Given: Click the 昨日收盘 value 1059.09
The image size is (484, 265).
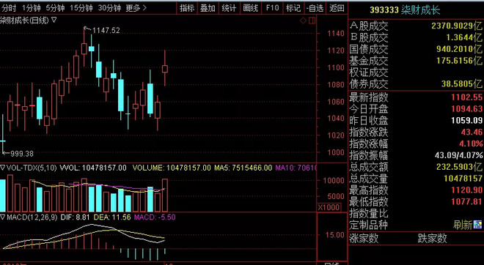Looking at the screenshot, I should point(466,120).
